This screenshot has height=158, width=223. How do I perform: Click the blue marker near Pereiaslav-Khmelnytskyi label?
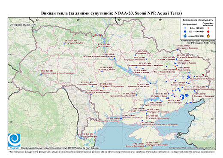coord(115,58)
